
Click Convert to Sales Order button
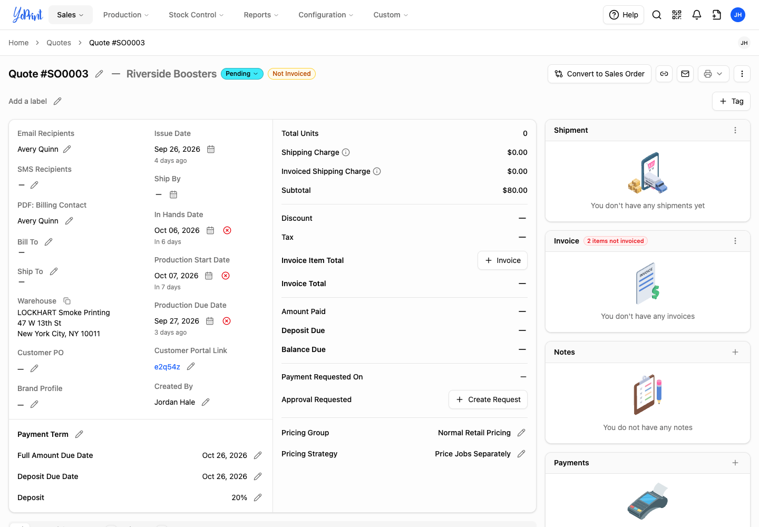(x=600, y=74)
